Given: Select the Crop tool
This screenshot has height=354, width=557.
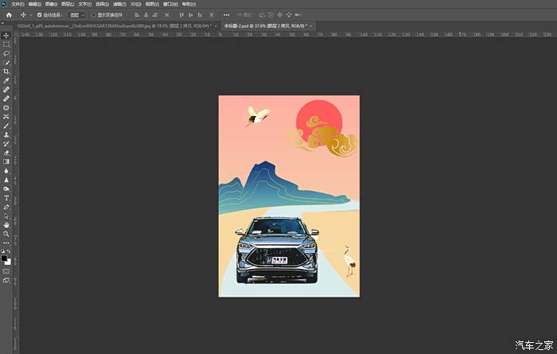Looking at the screenshot, I should pos(6,72).
